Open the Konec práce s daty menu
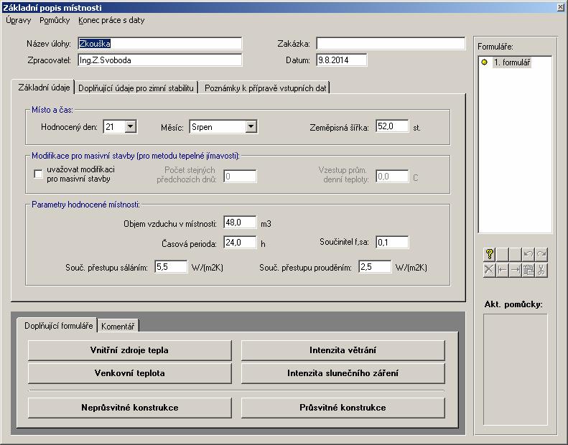The image size is (568, 445). [x=111, y=20]
